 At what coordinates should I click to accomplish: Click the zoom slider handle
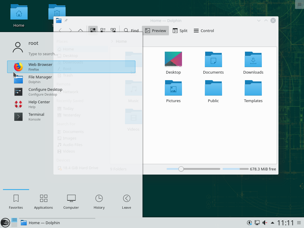[x=181, y=169]
